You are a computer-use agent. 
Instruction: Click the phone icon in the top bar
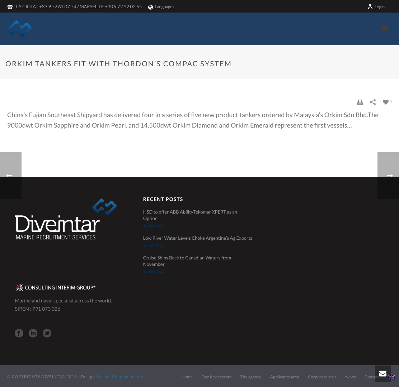[10, 7]
